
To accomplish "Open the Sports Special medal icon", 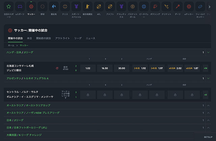I will (x=76, y=6).
